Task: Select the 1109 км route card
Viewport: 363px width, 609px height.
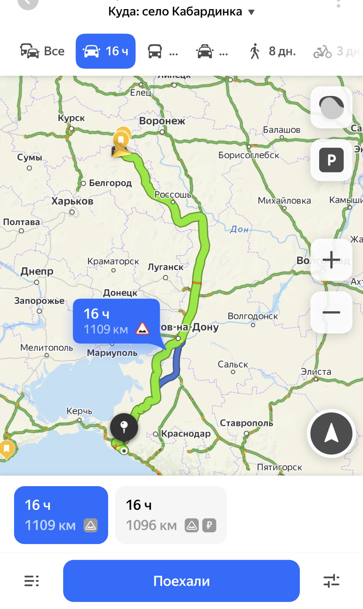Action: 61,515
